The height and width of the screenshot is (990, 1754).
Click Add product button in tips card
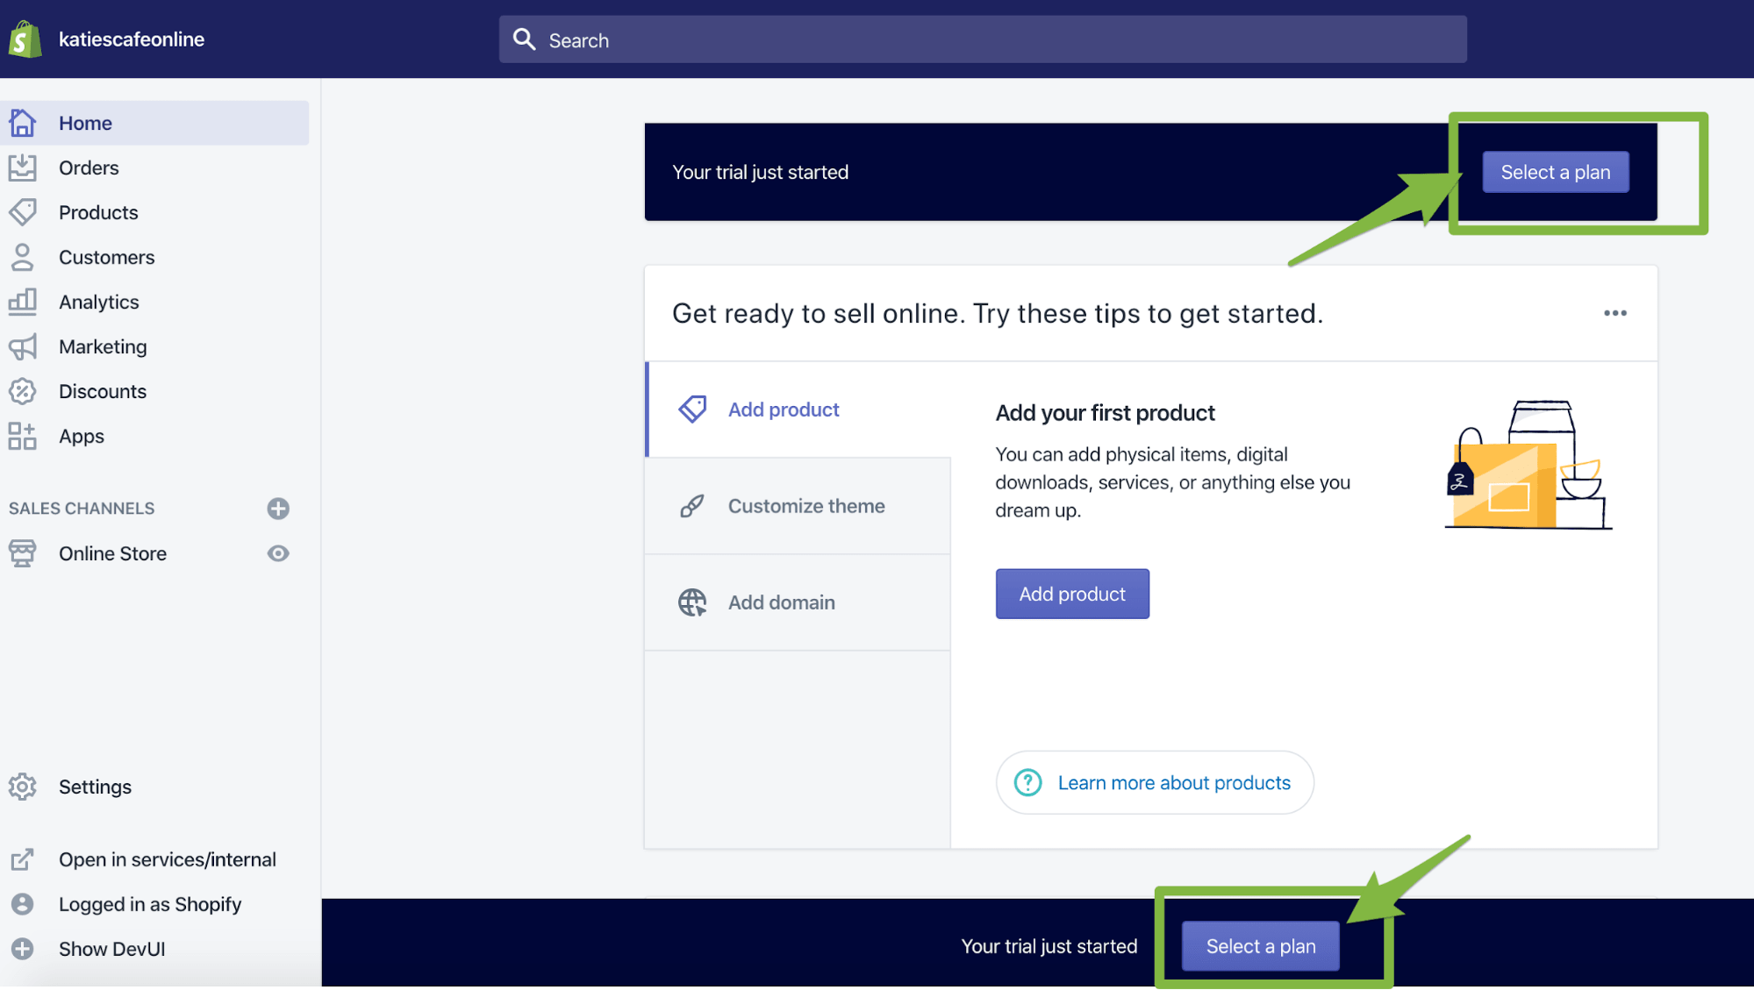pyautogui.click(x=1072, y=593)
